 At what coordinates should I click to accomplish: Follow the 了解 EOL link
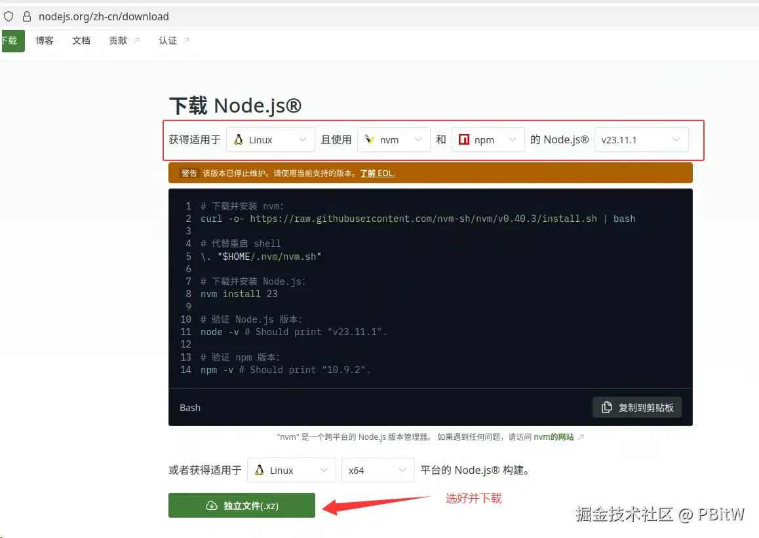pos(377,173)
